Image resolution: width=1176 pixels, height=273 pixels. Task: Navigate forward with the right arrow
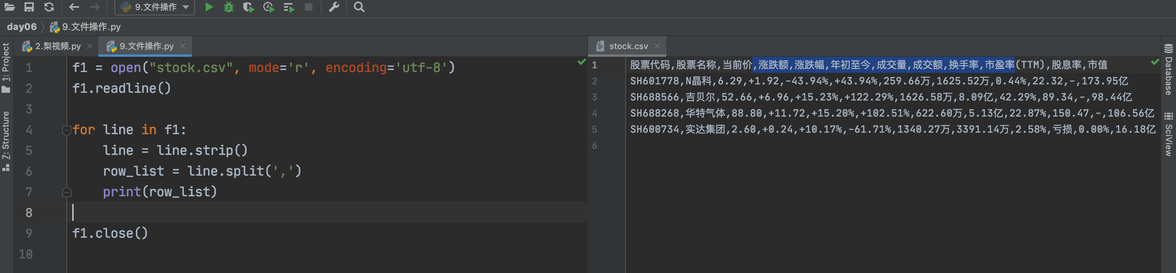pos(94,7)
